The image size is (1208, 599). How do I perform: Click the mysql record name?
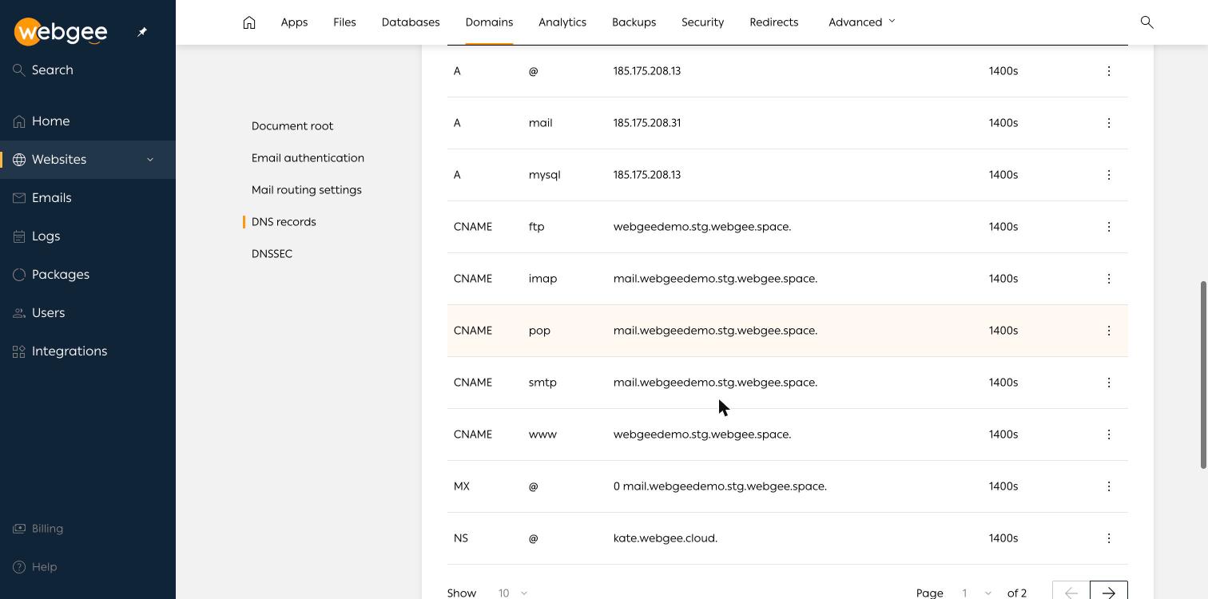pyautogui.click(x=544, y=175)
